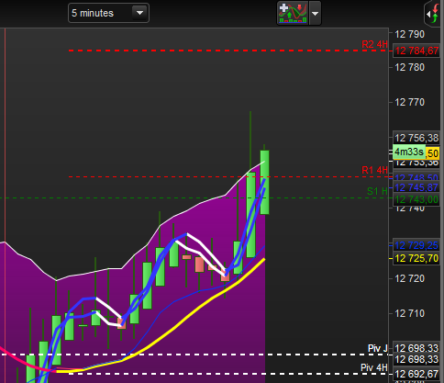Click the 12 710 axis value

(410, 313)
